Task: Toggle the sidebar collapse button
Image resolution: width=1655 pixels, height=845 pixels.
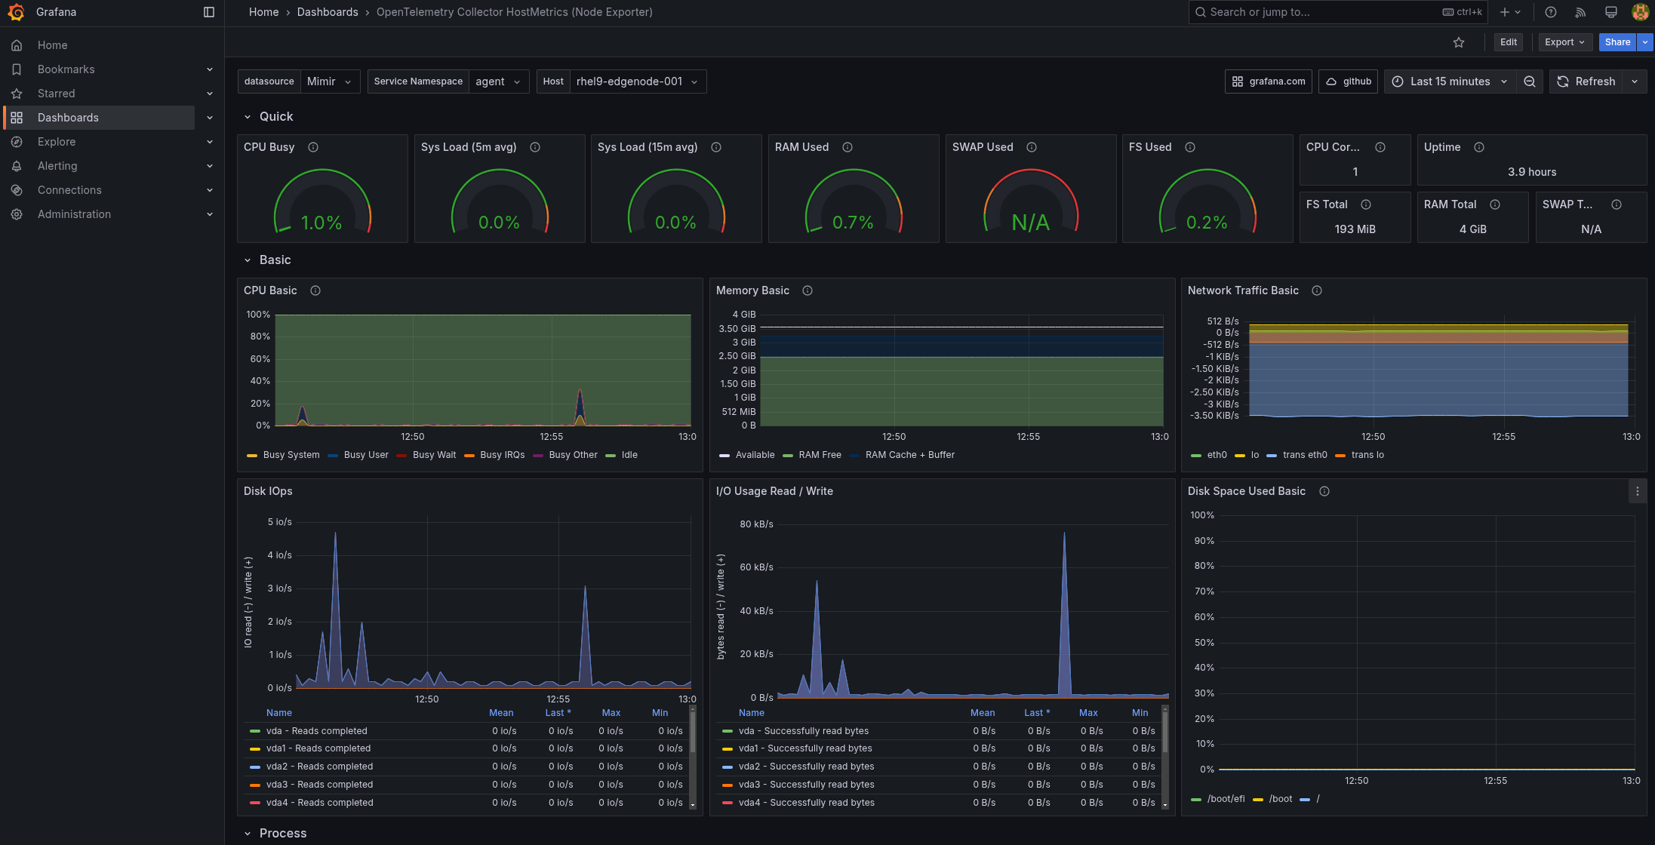Action: [x=205, y=12]
